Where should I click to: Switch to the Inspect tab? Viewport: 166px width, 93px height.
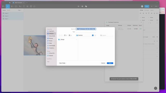[x=152, y=10]
